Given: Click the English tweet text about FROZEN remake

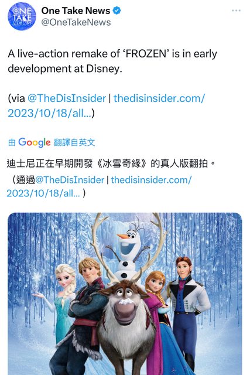Looking at the screenshot, I should pyautogui.click(x=112, y=61).
